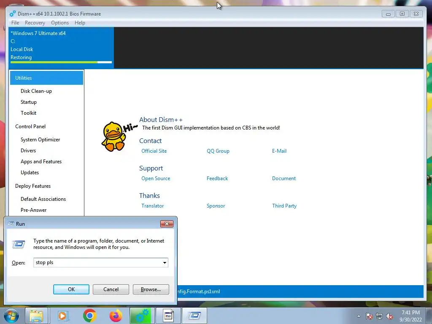Open the Translator thanks link
Image resolution: width=432 pixels, height=324 pixels.
(x=152, y=206)
